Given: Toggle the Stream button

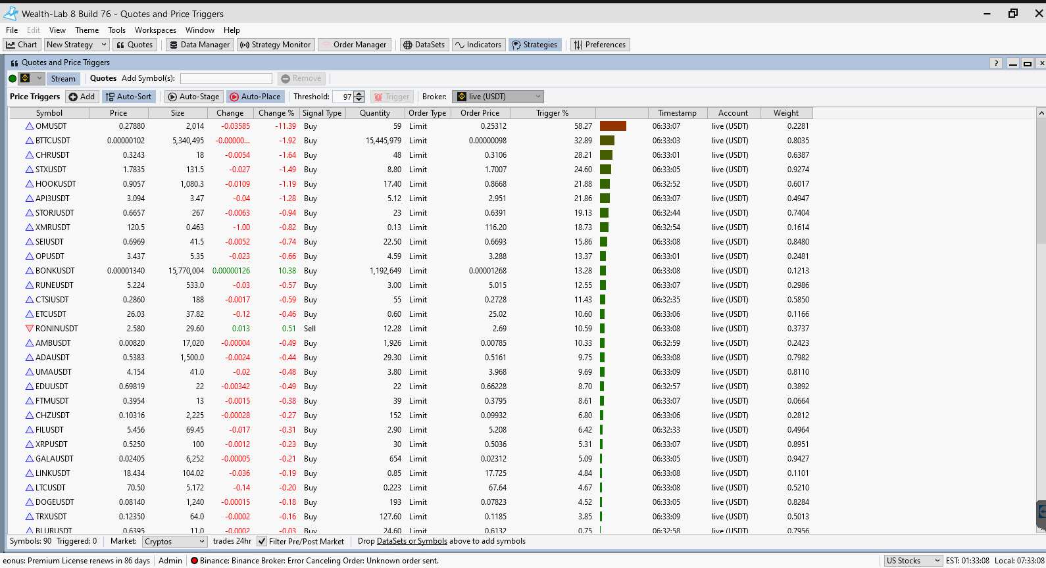Looking at the screenshot, I should pos(63,78).
